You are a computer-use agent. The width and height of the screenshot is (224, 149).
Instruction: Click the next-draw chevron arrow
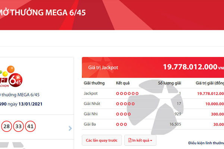pos(70,129)
